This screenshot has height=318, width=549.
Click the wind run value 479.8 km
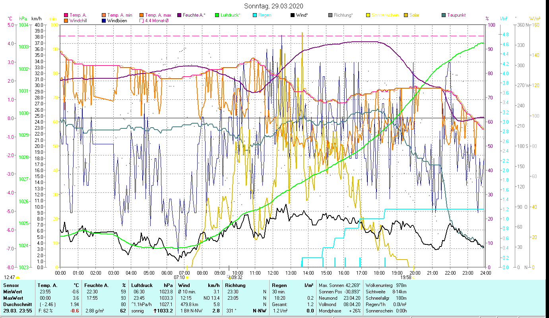click(x=189, y=304)
